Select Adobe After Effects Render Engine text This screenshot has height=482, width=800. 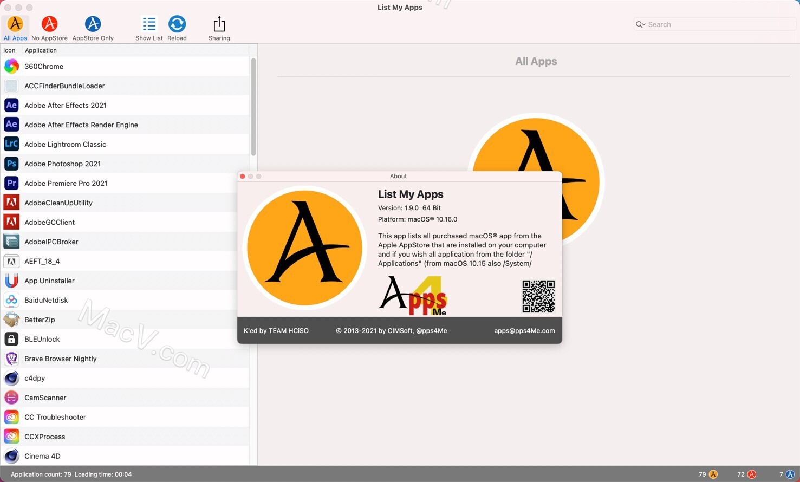(x=81, y=125)
